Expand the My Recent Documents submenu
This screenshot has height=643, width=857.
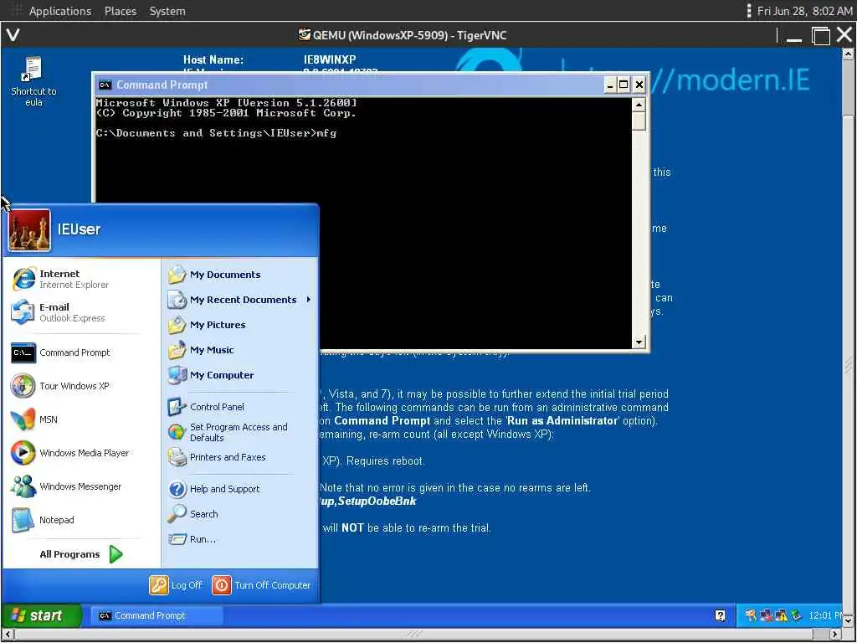pyautogui.click(x=239, y=300)
